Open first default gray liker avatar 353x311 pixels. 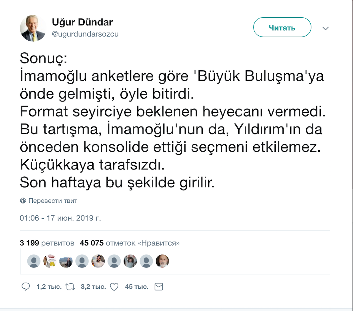(x=34, y=261)
